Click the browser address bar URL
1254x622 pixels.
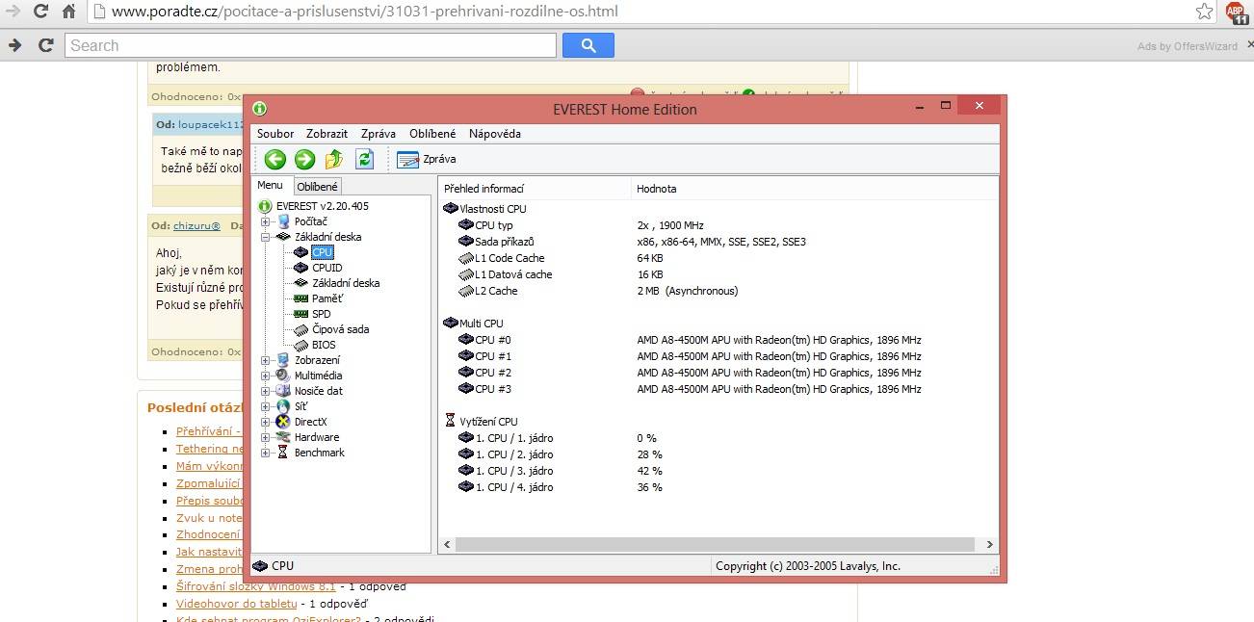tap(365, 13)
